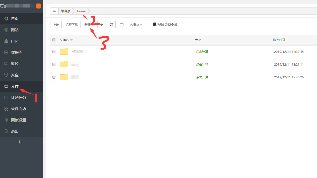Open the 新建 create-new dropdown
The image size is (317, 178).
(88, 25)
